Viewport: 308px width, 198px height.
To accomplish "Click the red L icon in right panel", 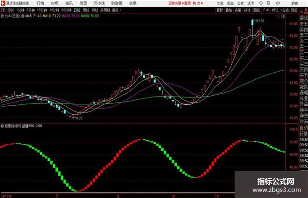I will (301, 11).
